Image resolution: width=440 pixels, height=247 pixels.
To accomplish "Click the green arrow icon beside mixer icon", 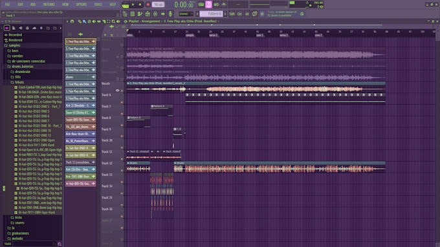I will [163, 14].
